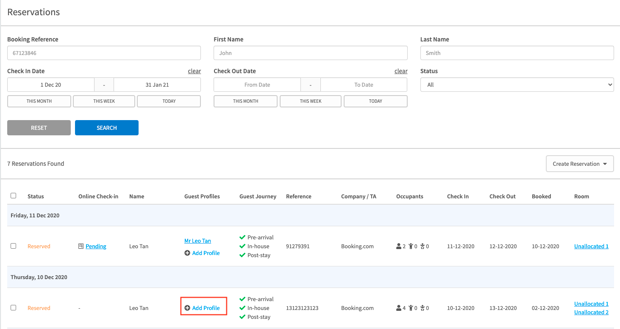Check the box for the 11 Dec reservation

click(x=14, y=246)
